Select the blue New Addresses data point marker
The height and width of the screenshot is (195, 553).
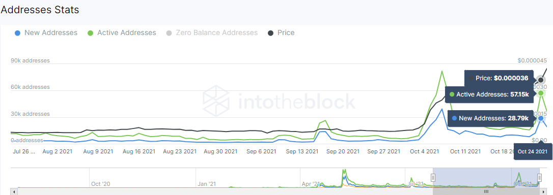[541, 118]
